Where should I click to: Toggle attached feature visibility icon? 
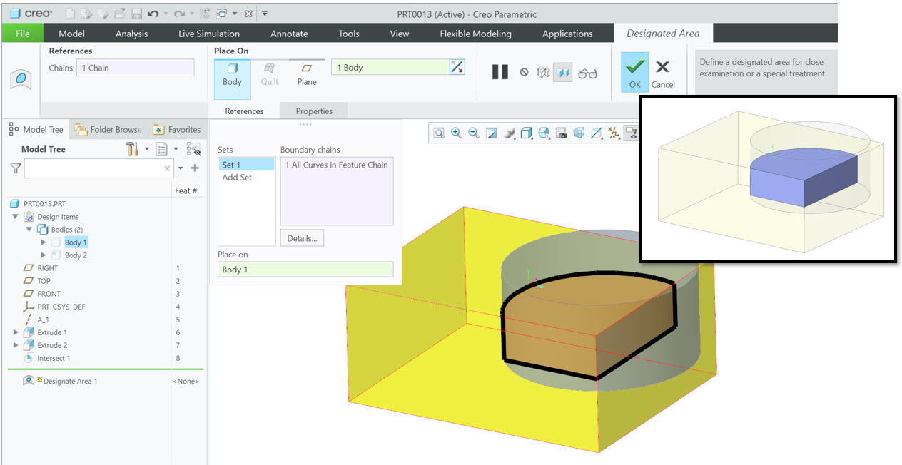544,71
